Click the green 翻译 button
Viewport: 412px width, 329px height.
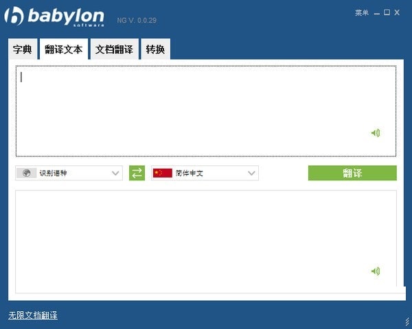[x=352, y=173]
